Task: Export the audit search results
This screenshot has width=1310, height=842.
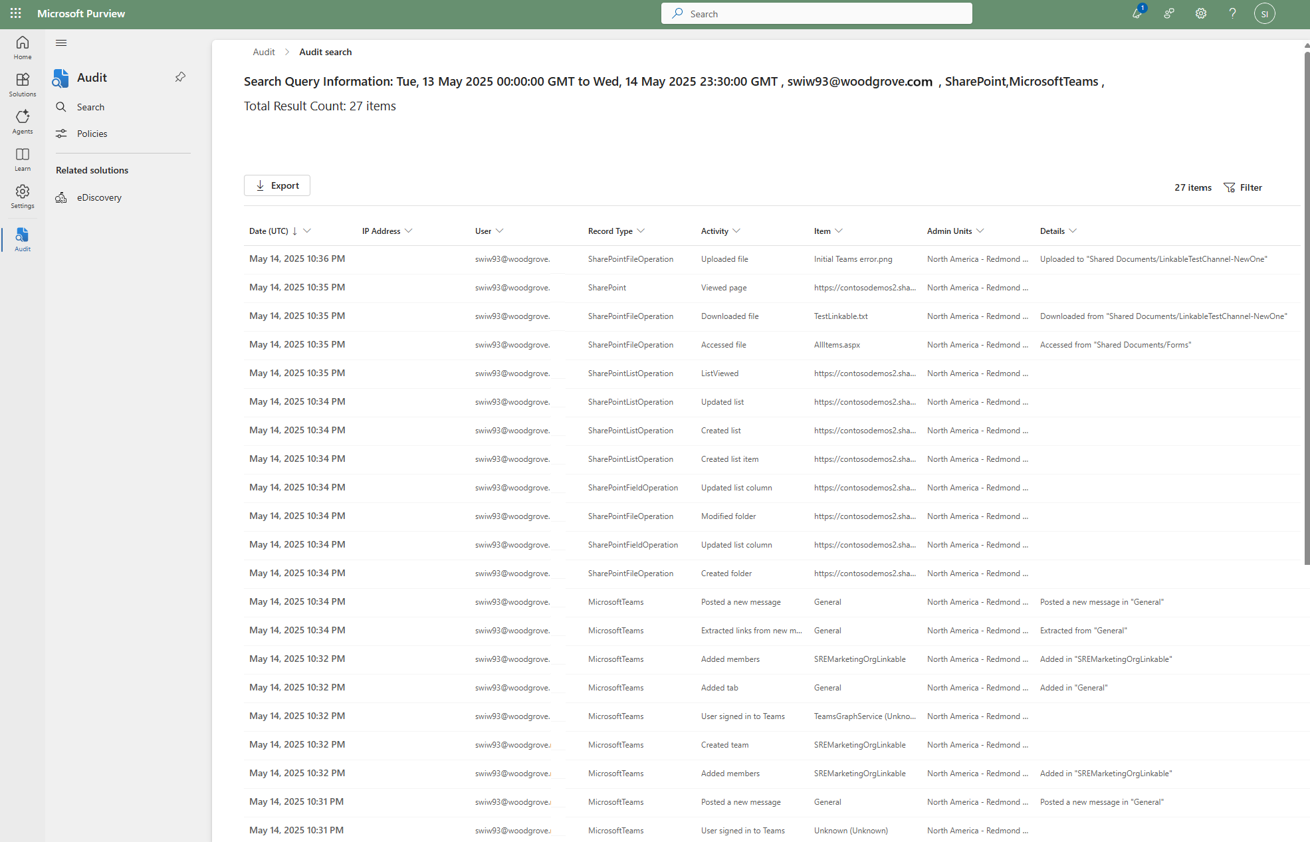Action: coord(277,185)
